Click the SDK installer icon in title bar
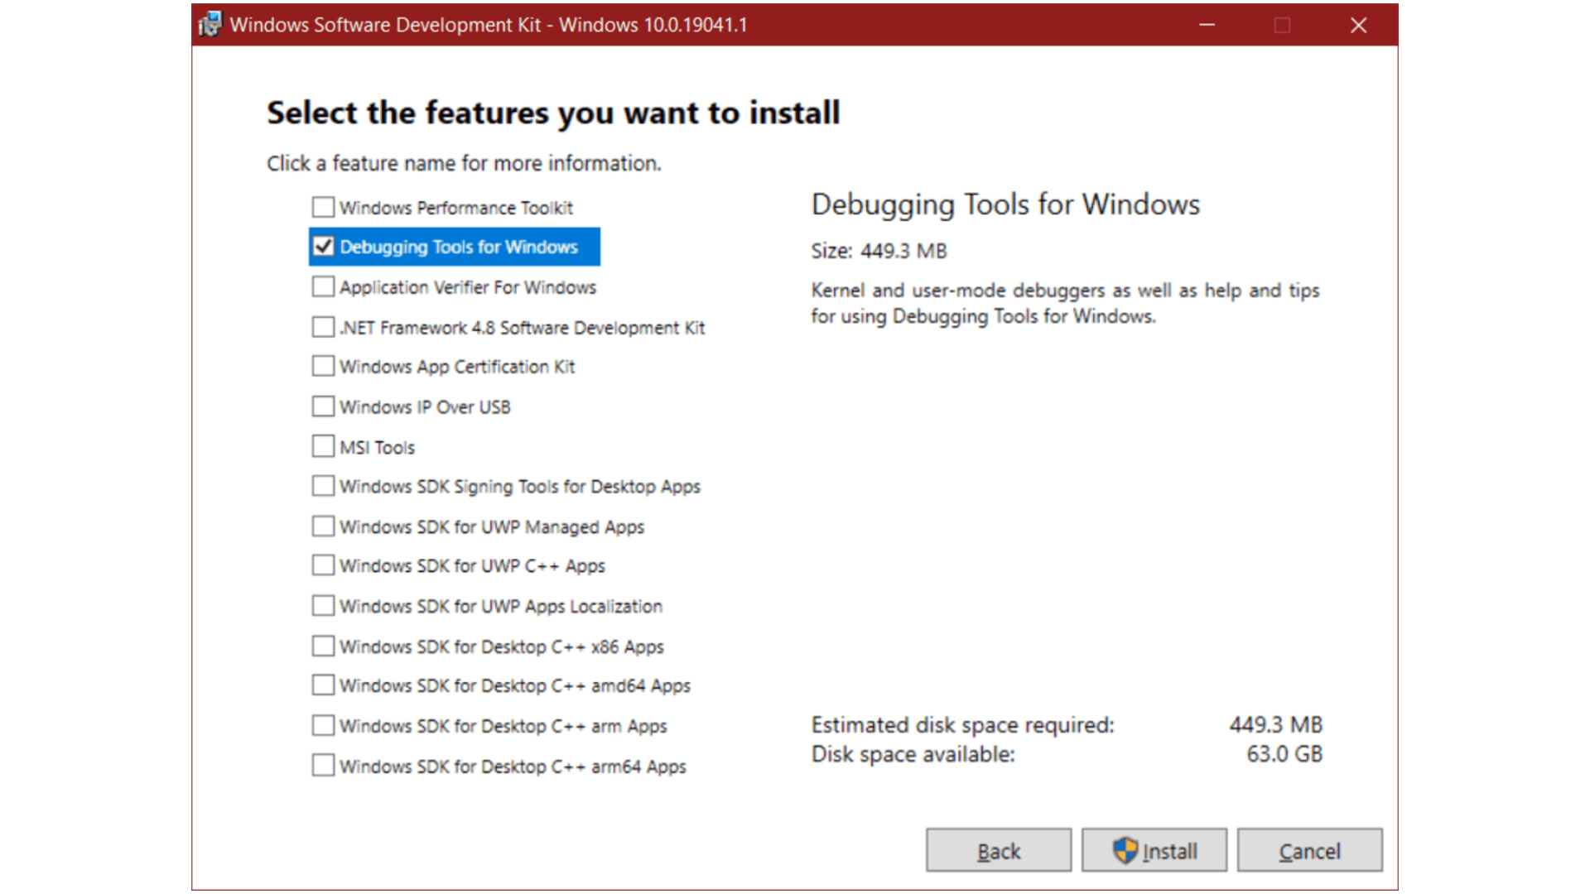The image size is (1590, 894). [210, 24]
